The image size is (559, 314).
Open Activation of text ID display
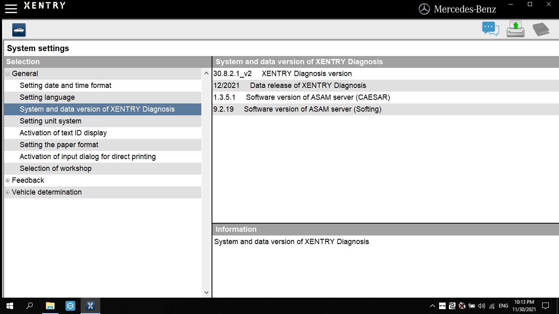(63, 133)
